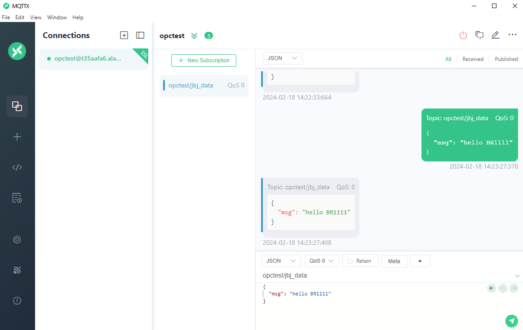Screen dimensions: 523x330
Task: Open the Window menu
Action: 57,17
